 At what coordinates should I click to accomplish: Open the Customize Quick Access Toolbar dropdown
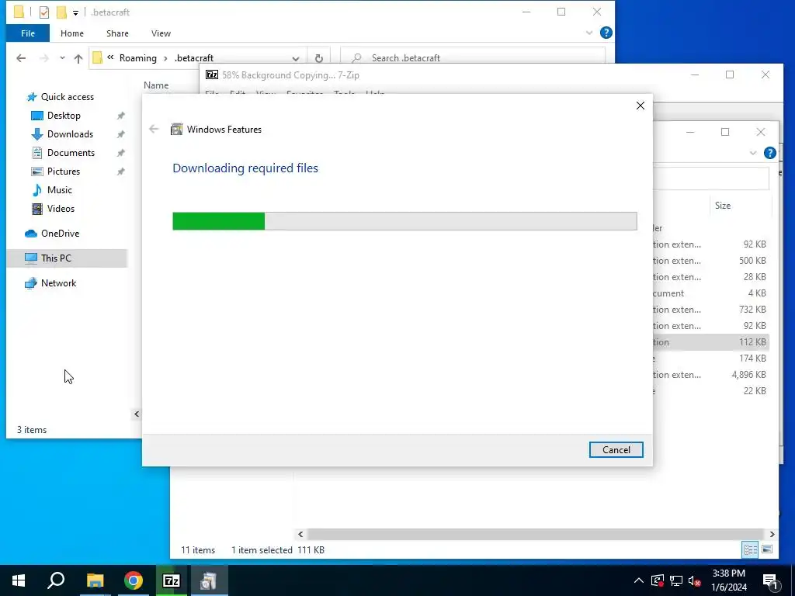click(x=75, y=12)
